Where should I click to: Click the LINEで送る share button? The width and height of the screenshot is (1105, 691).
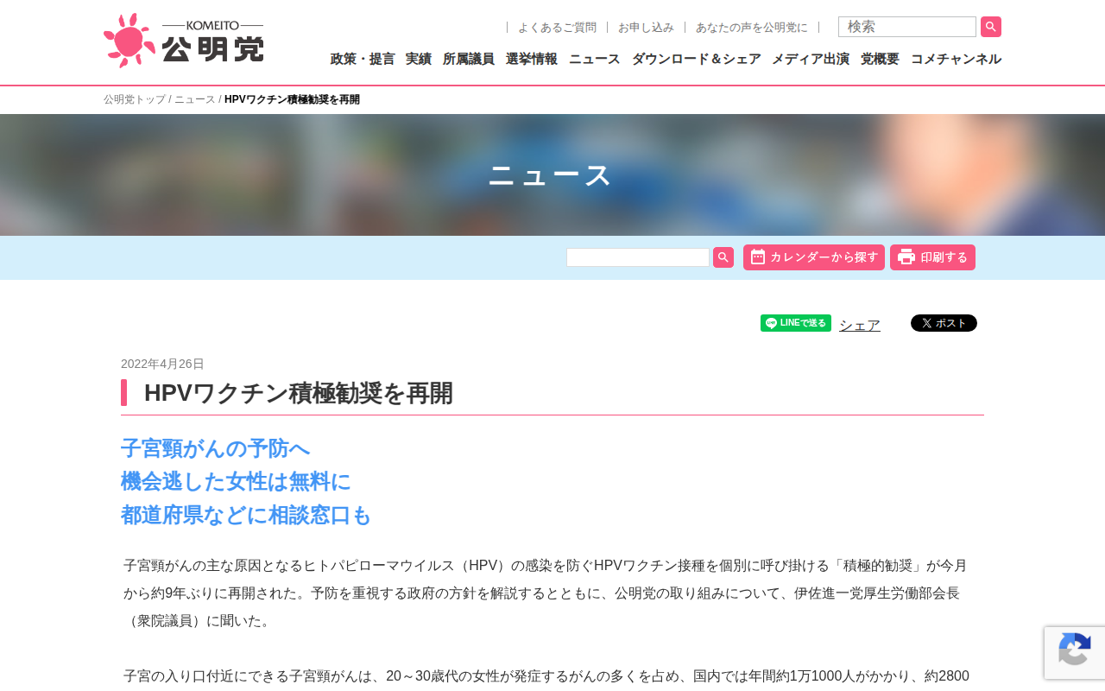pos(796,323)
